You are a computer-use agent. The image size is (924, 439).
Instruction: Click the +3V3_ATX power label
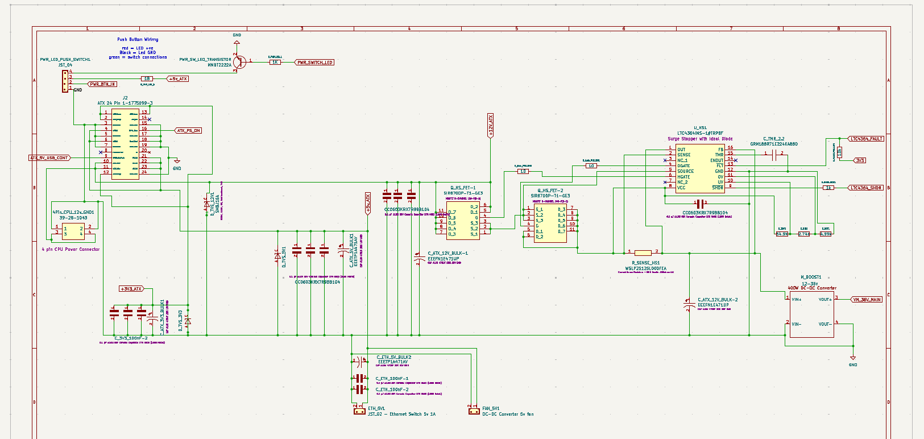tap(132, 289)
